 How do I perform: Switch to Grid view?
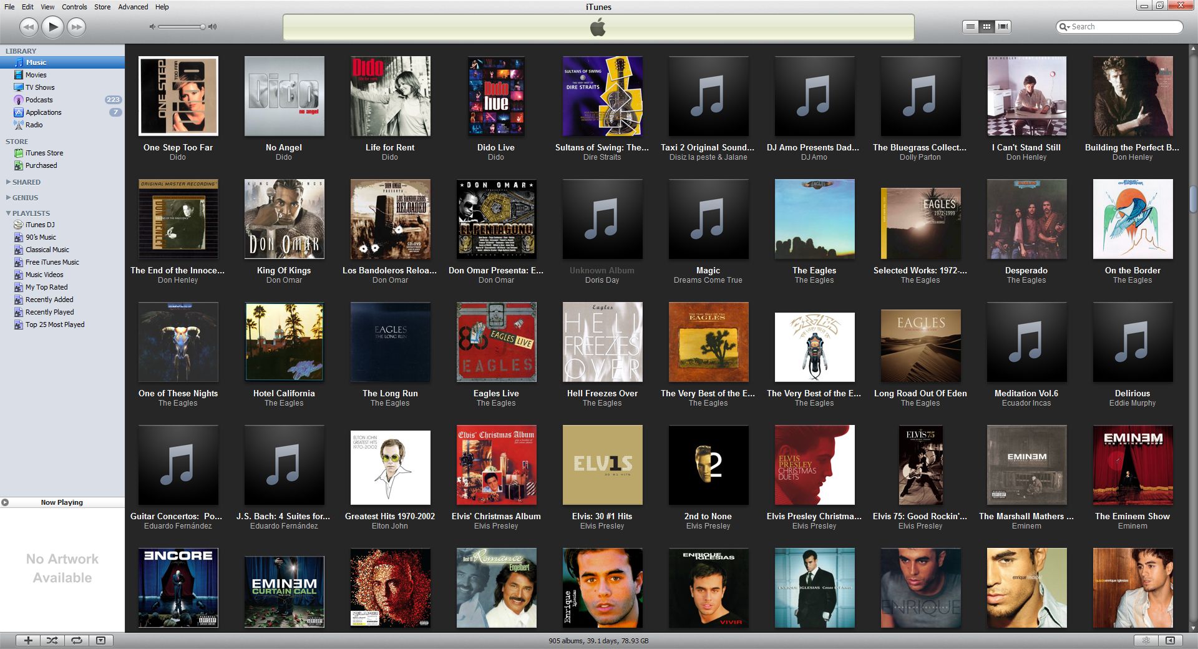pyautogui.click(x=986, y=27)
